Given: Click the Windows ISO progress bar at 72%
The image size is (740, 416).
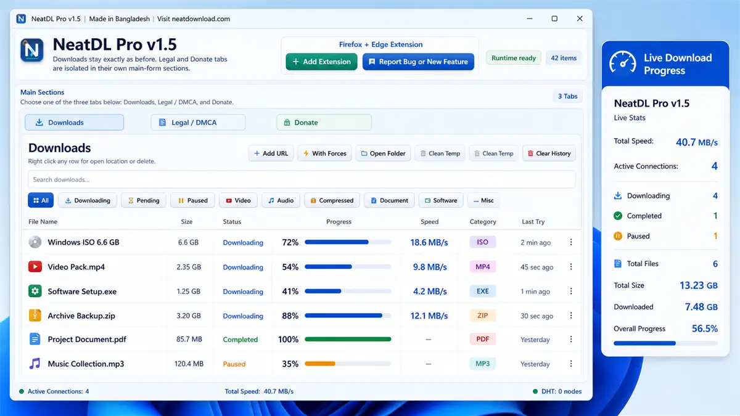Looking at the screenshot, I should pyautogui.click(x=348, y=242).
